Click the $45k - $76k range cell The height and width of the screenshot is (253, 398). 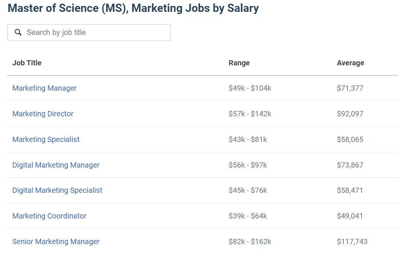click(248, 190)
